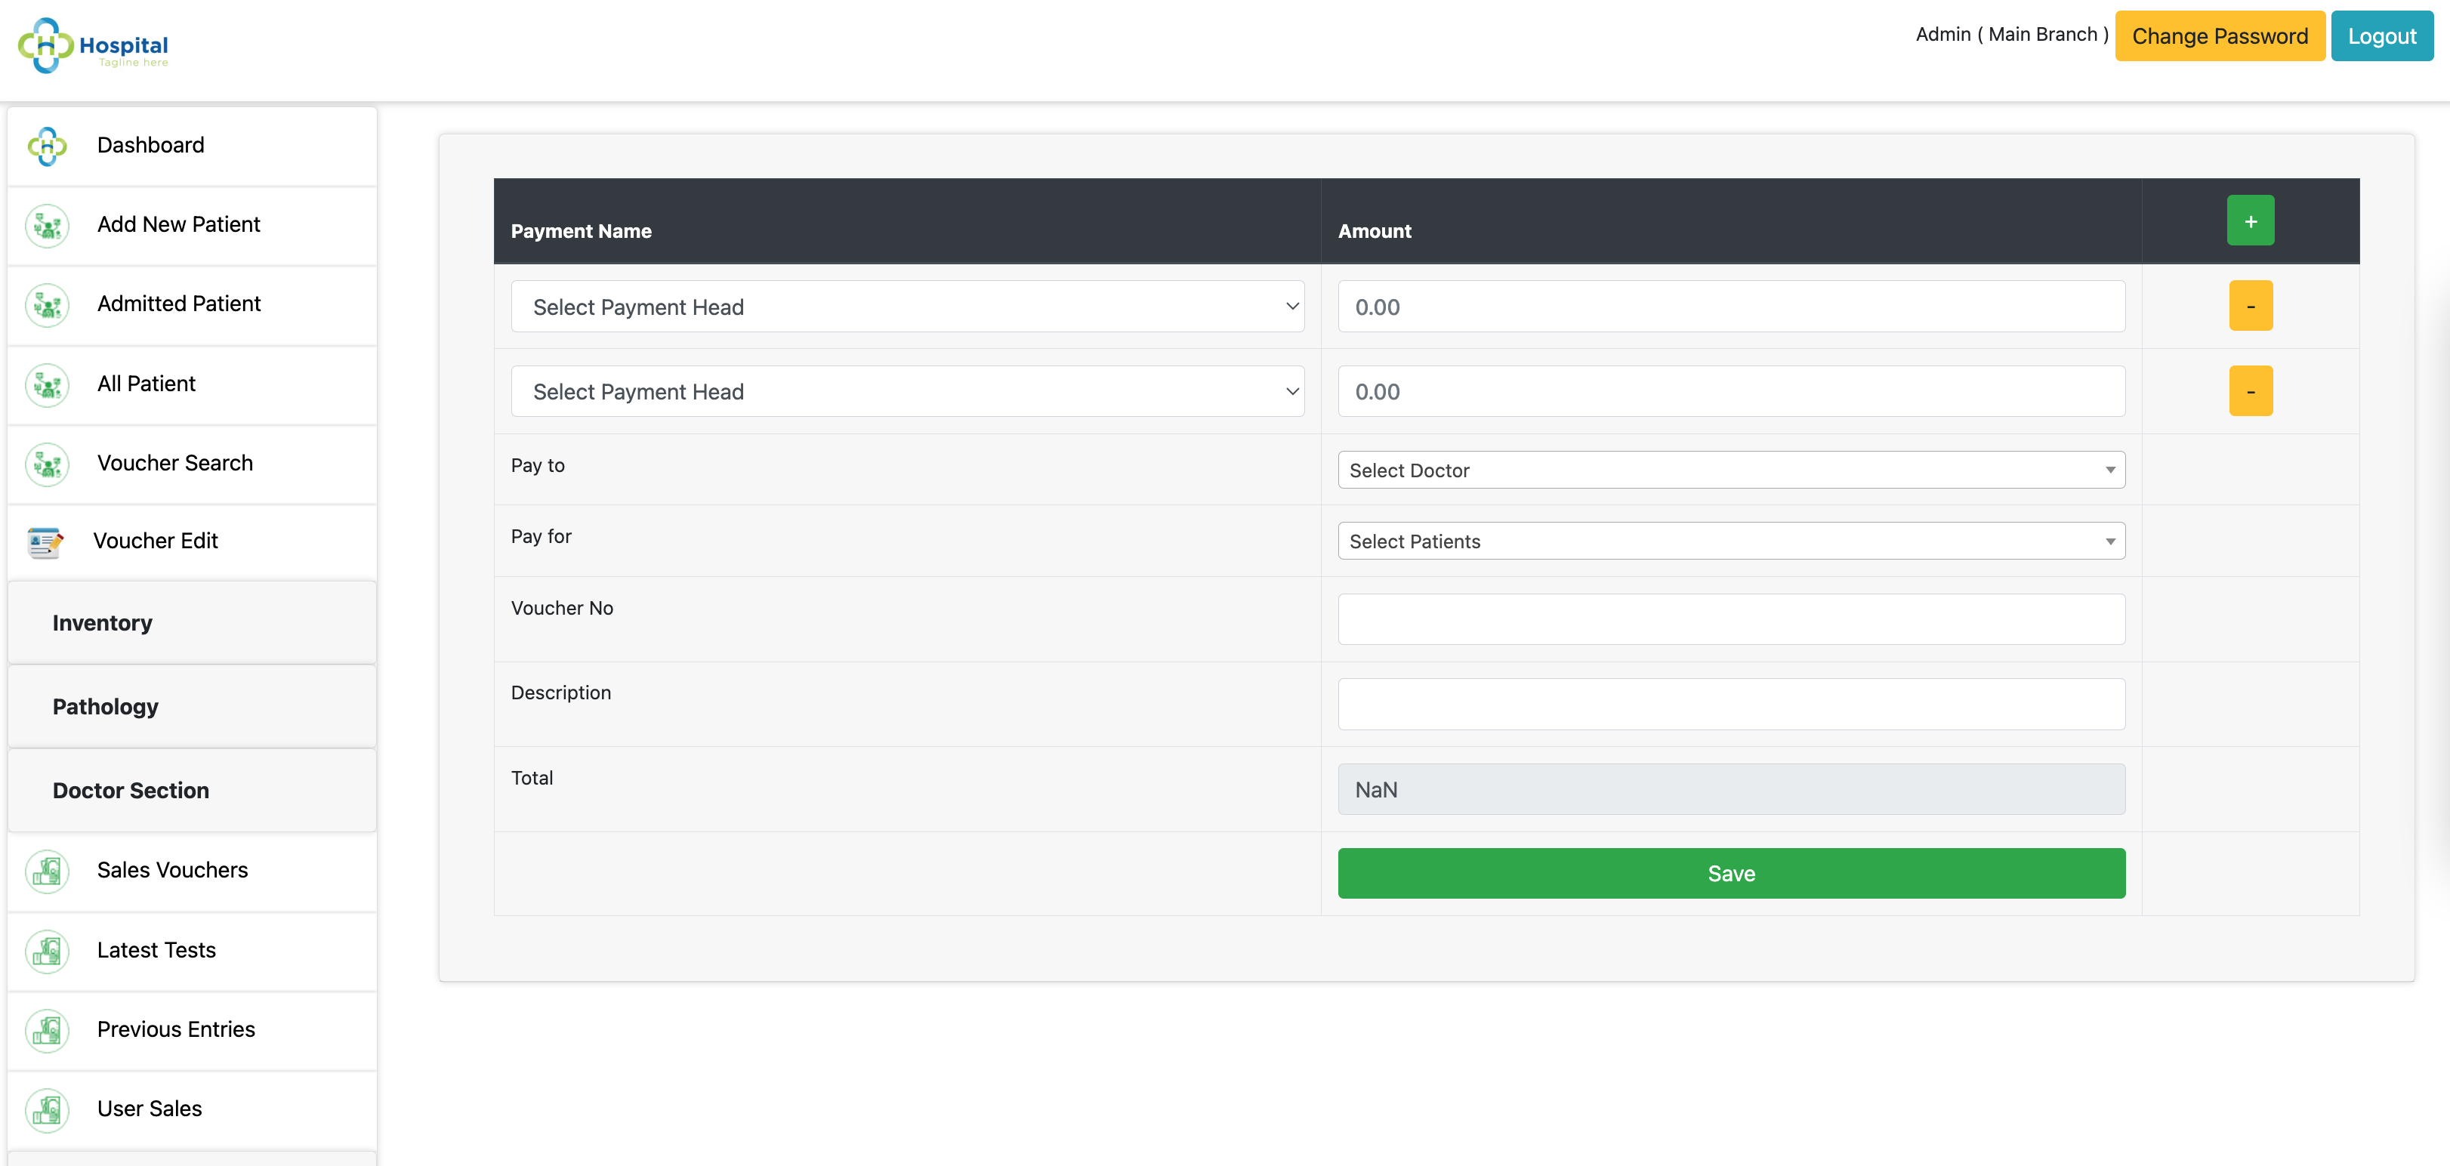Click the Admitted Patient sidebar icon
Image resolution: width=2450 pixels, height=1166 pixels.
click(x=48, y=304)
